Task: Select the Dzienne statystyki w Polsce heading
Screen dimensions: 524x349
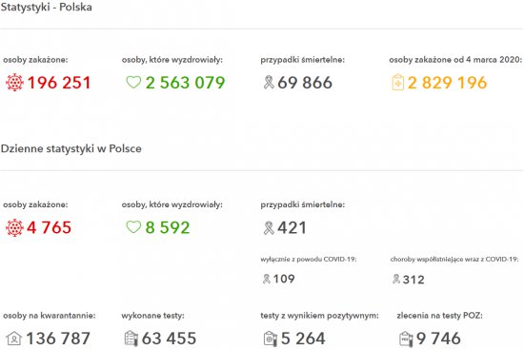Action: pos(71,148)
